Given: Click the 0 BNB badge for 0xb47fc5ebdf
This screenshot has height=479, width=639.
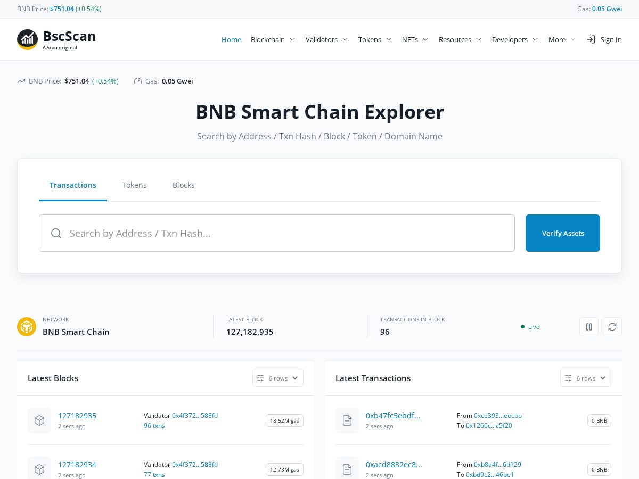Looking at the screenshot, I should coord(599,420).
